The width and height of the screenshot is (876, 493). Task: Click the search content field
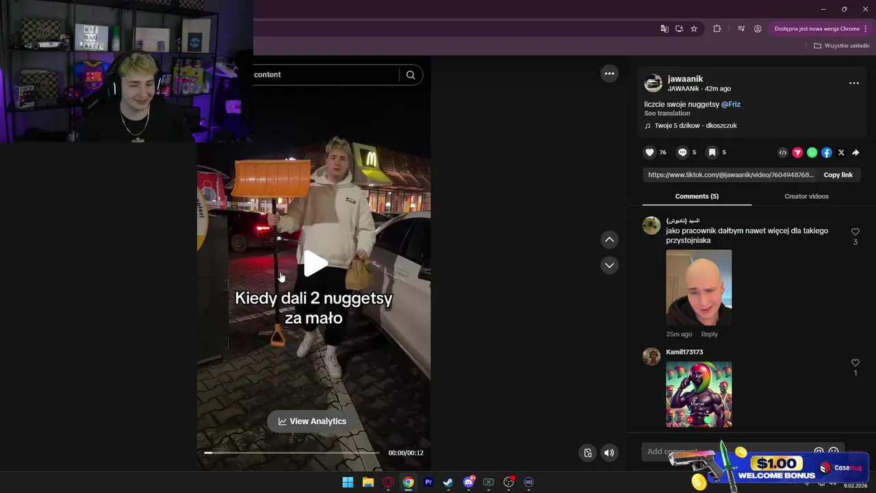[325, 75]
